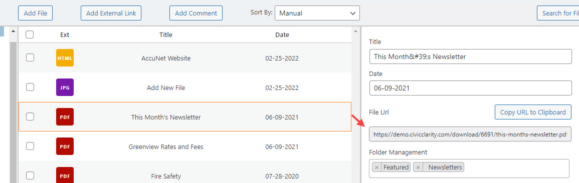Select the AccuNet Website title
The height and width of the screenshot is (183, 579).
pyautogui.click(x=166, y=58)
